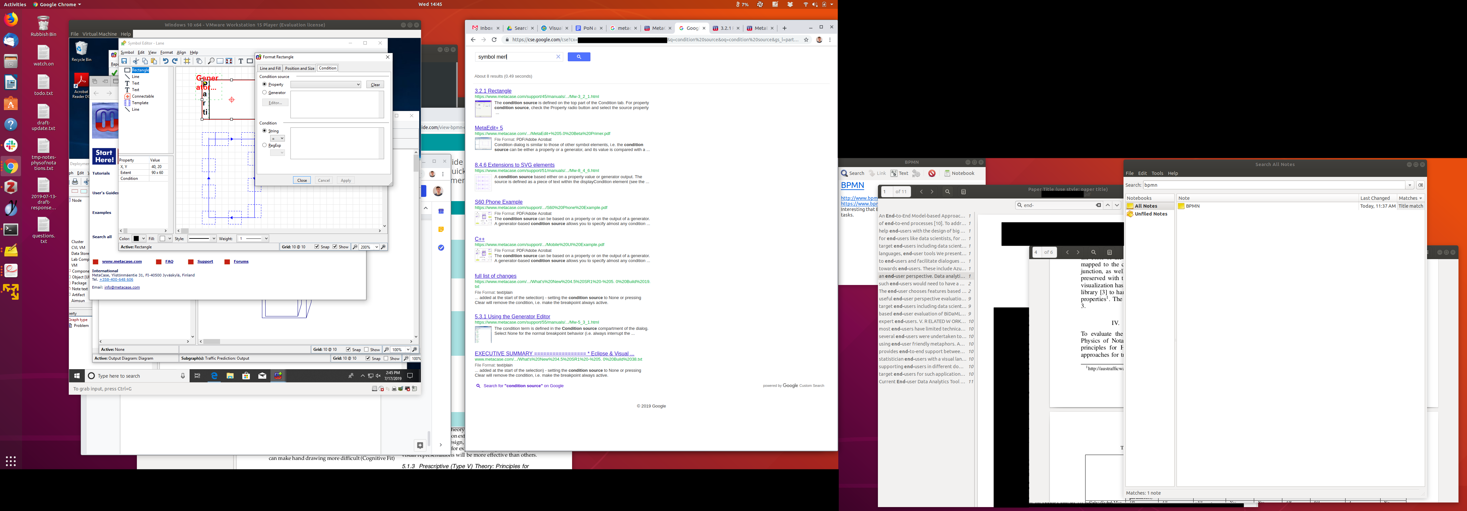Open the Format menu in Symbol Editor
Image resolution: width=1467 pixels, height=511 pixels.
coord(166,52)
